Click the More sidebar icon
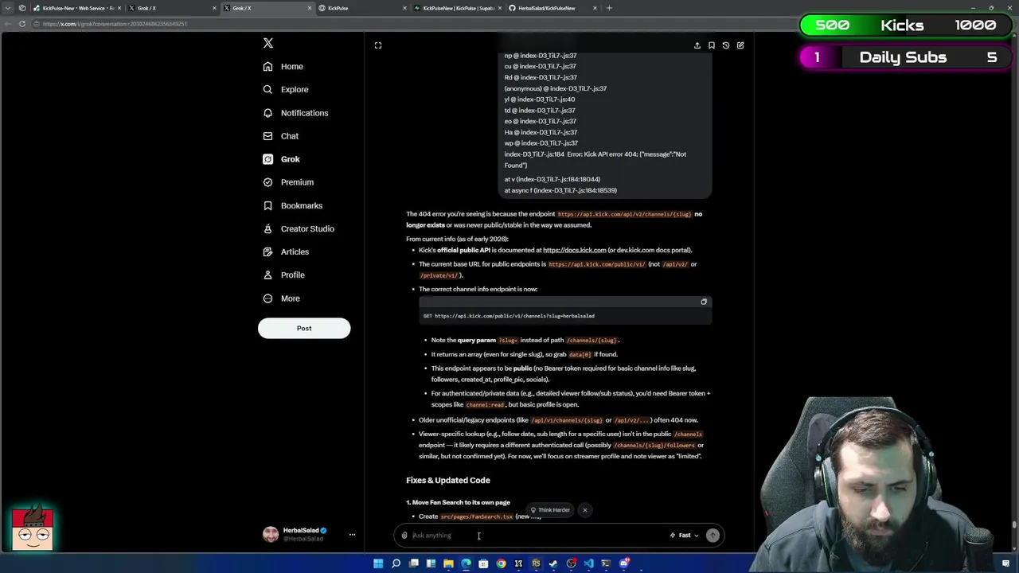The width and height of the screenshot is (1019, 573). pyautogui.click(x=267, y=298)
